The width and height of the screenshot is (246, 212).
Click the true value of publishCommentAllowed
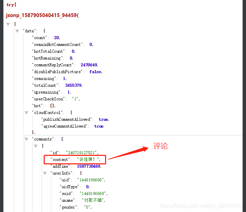point(103,119)
